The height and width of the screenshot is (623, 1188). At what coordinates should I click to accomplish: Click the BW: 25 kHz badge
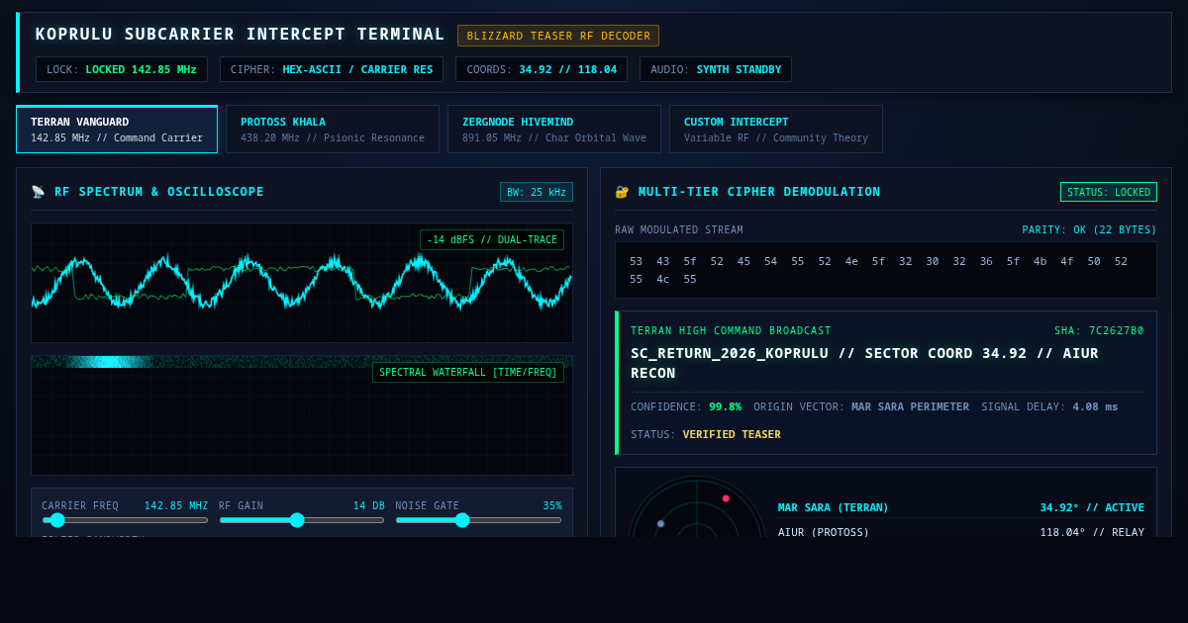click(537, 192)
